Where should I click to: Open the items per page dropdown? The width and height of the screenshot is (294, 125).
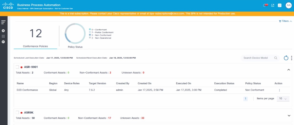283,98
